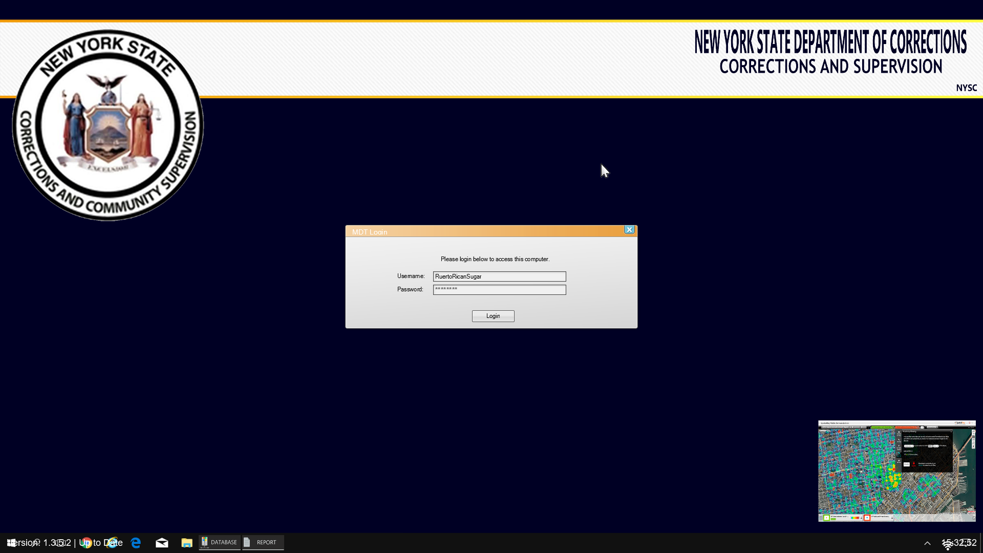The image size is (983, 553).
Task: Click the Password input field
Action: [x=499, y=290]
